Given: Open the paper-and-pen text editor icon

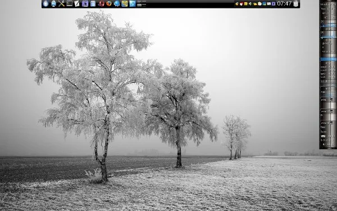Looking at the screenshot, I should [77, 3].
